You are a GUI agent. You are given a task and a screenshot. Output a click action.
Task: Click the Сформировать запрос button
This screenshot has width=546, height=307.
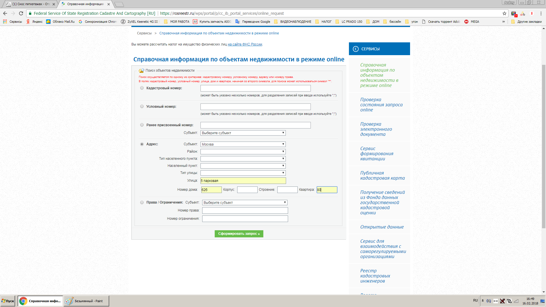[x=239, y=234]
